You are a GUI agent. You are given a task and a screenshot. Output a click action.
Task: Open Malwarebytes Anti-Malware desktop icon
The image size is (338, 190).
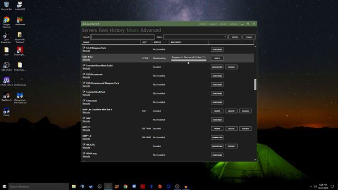point(20,98)
